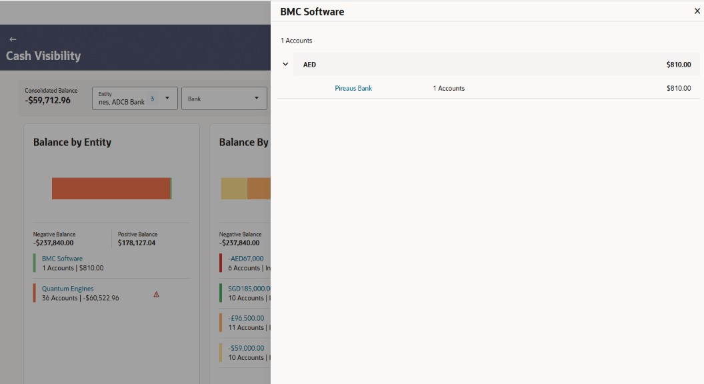Viewport: 704px width, 384px height.
Task: Click the Consolidated Balance value -$59,712.96
Action: pos(47,101)
